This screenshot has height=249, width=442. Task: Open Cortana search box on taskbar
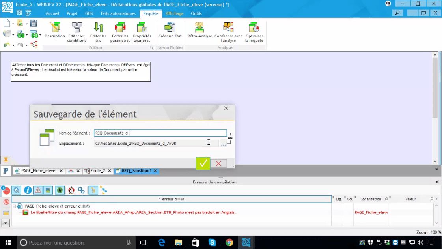(76, 243)
